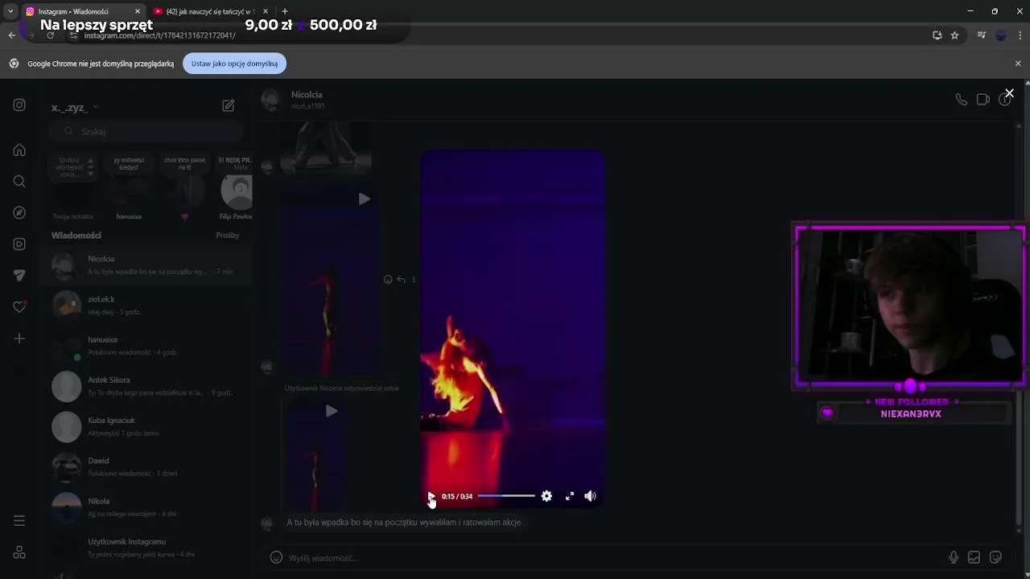This screenshot has width=1030, height=579.
Task: Close the video viewer overlay
Action: [x=1009, y=93]
